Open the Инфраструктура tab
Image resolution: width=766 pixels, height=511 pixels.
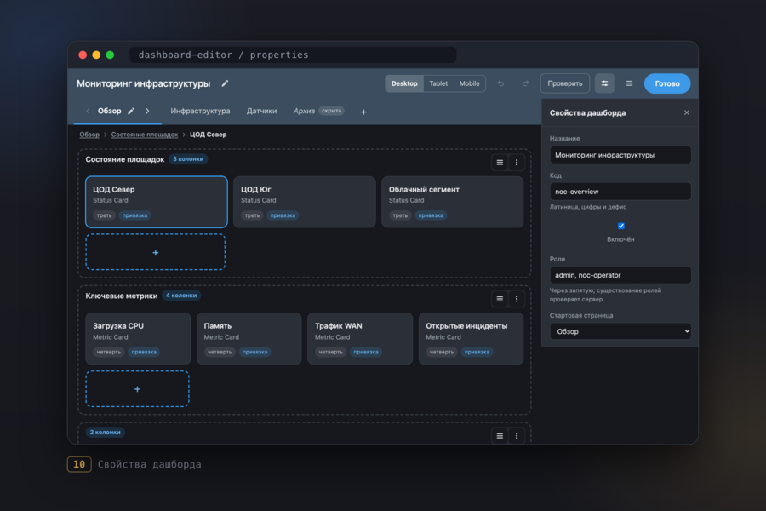click(x=200, y=111)
